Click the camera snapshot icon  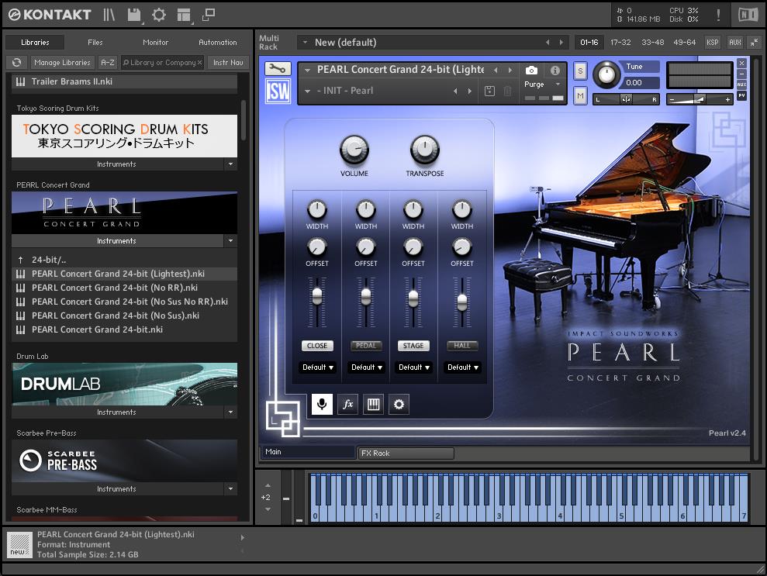click(532, 70)
